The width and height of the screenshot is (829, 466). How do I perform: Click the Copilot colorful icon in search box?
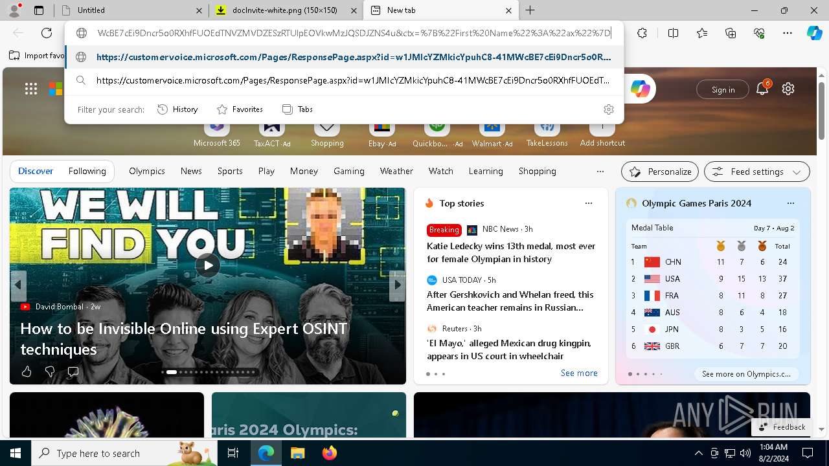(640, 89)
